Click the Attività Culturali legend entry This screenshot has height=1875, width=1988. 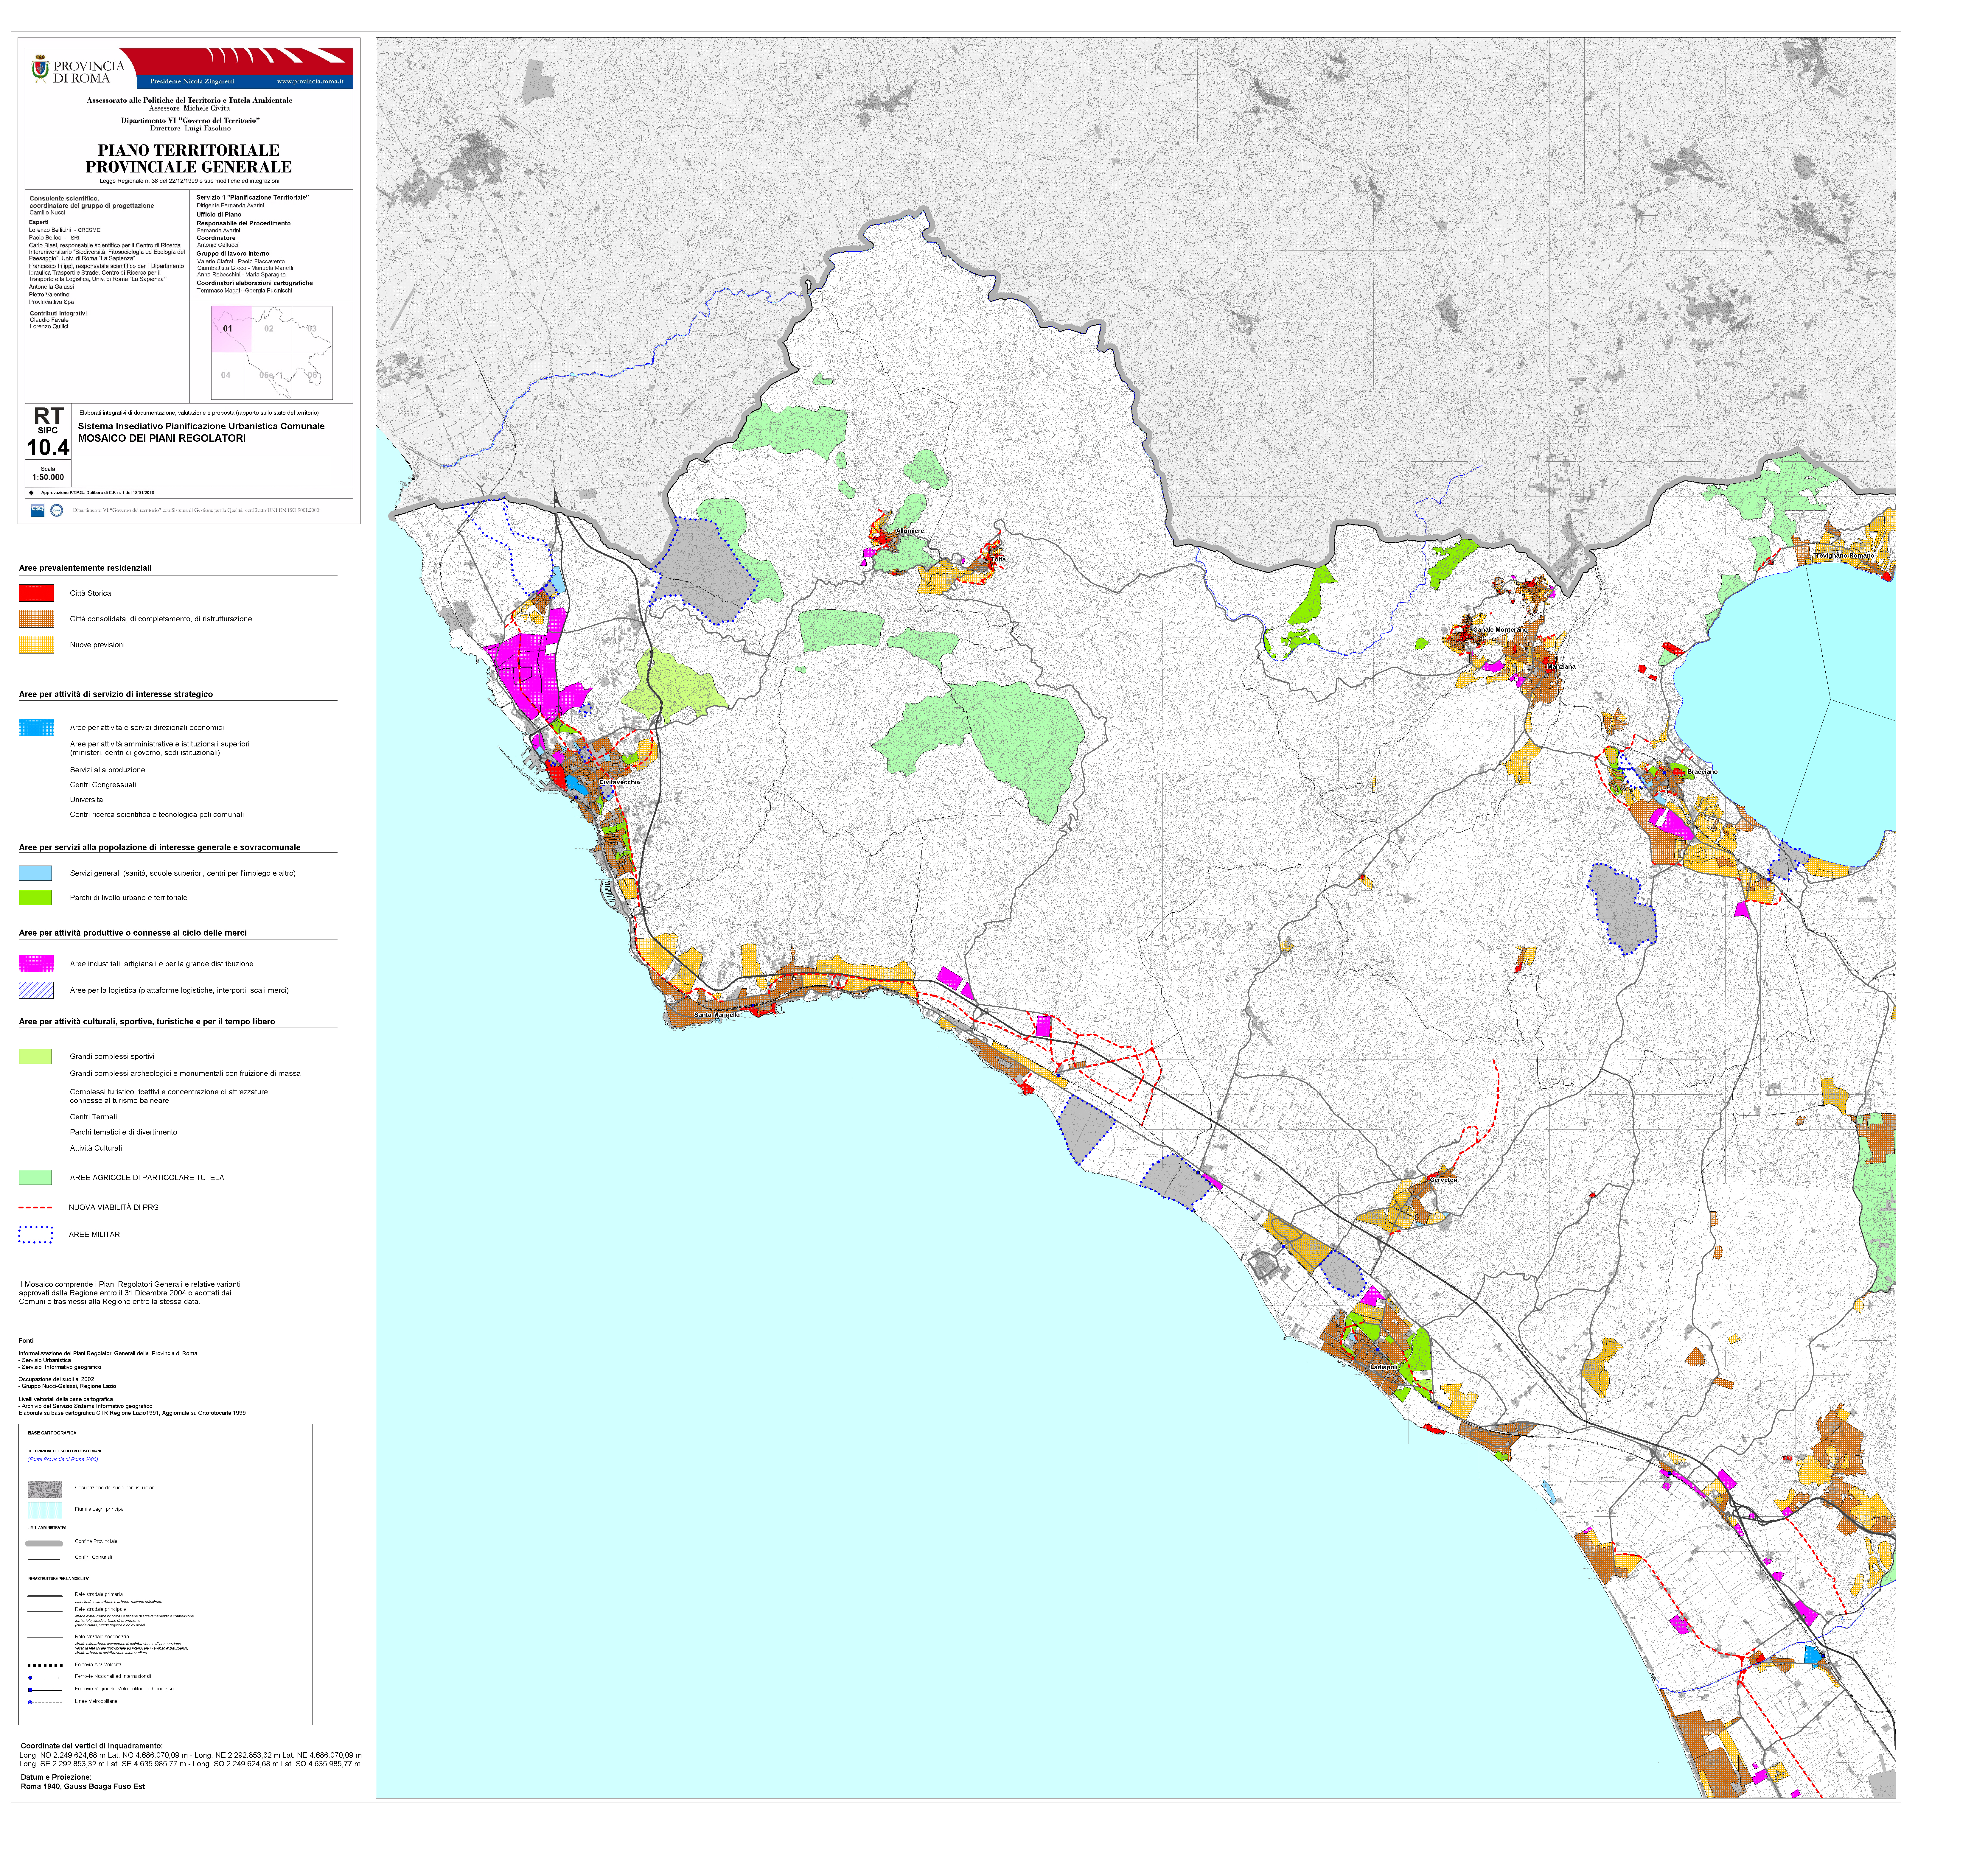pyautogui.click(x=96, y=1148)
